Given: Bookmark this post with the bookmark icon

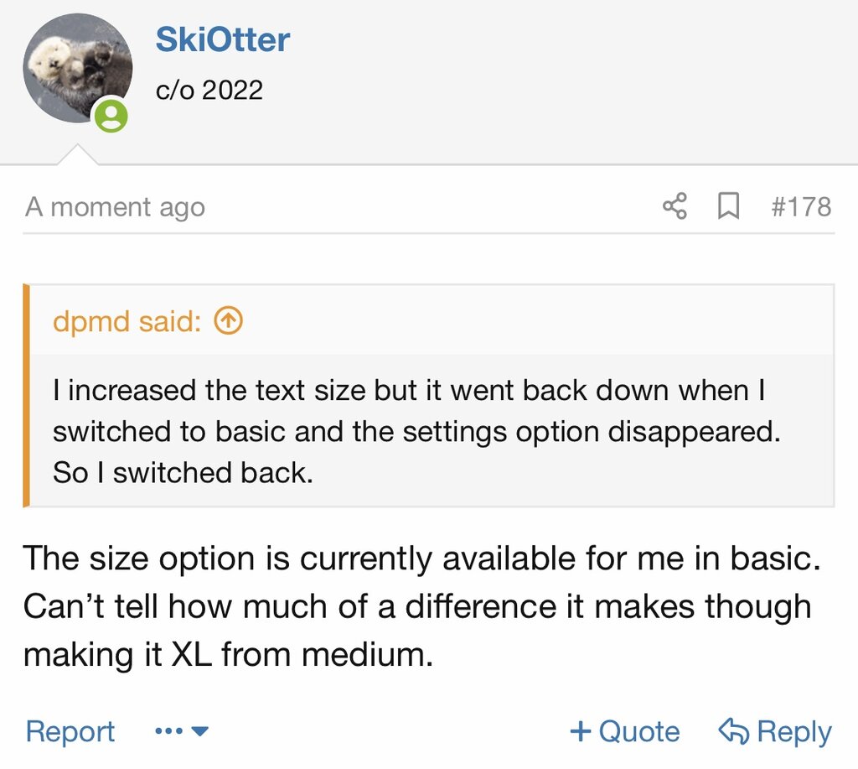Looking at the screenshot, I should [728, 206].
